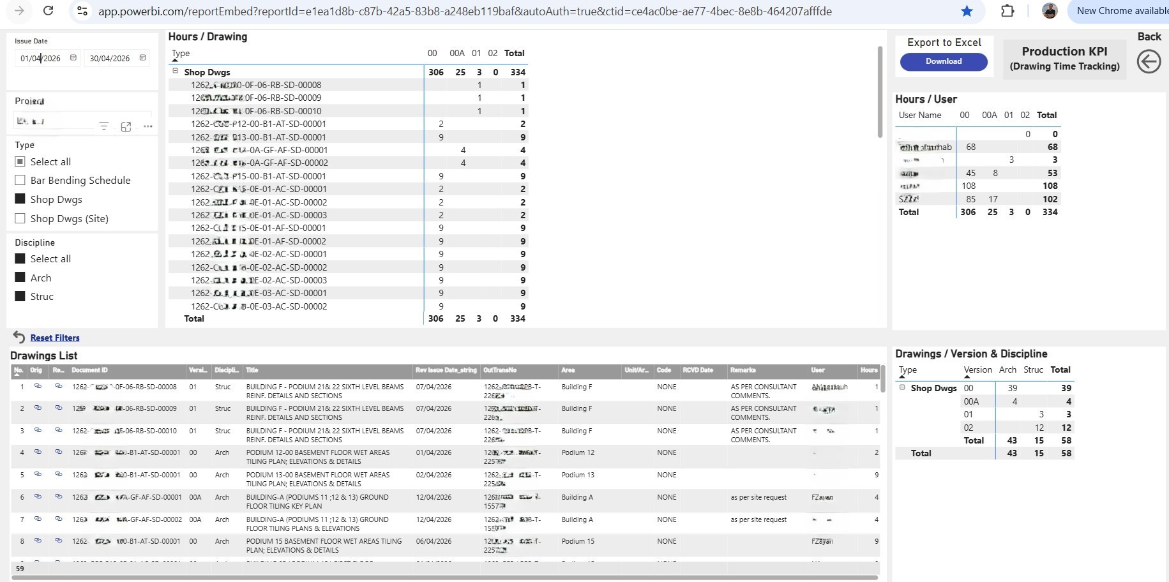Click the filter icon on the Project slicer
Image resolution: width=1169 pixels, height=582 pixels.
104,126
